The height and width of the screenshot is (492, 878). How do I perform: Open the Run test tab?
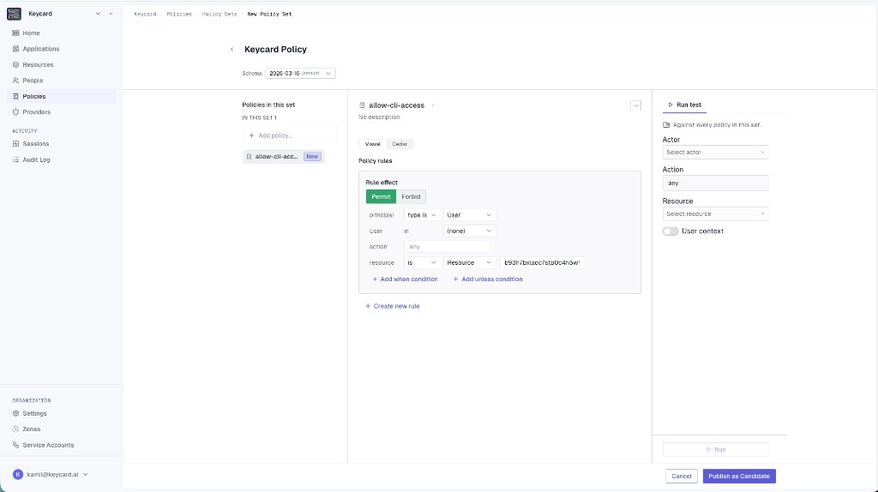point(684,105)
